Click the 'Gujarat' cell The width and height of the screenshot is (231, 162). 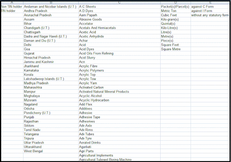click(x=51, y=54)
